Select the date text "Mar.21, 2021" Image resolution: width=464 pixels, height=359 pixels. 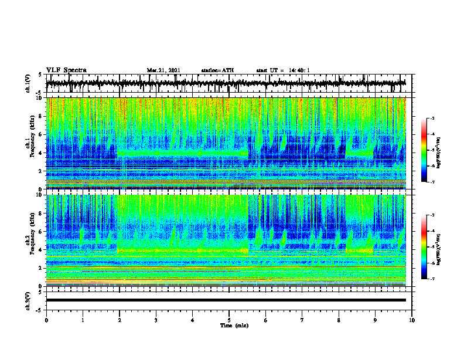tap(163, 70)
